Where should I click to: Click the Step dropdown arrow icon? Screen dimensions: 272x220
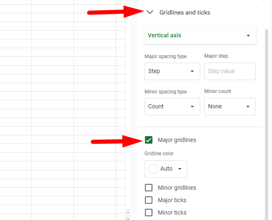192,71
